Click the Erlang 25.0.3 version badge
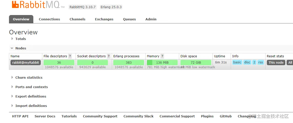The height and width of the screenshot is (123, 293). 111,7
